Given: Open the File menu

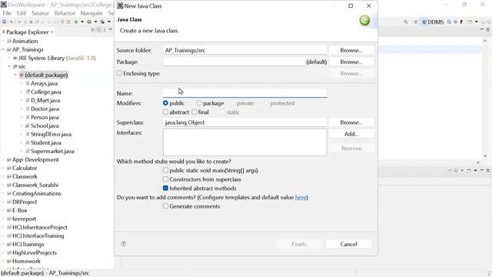Looking at the screenshot, I should 7,13.
